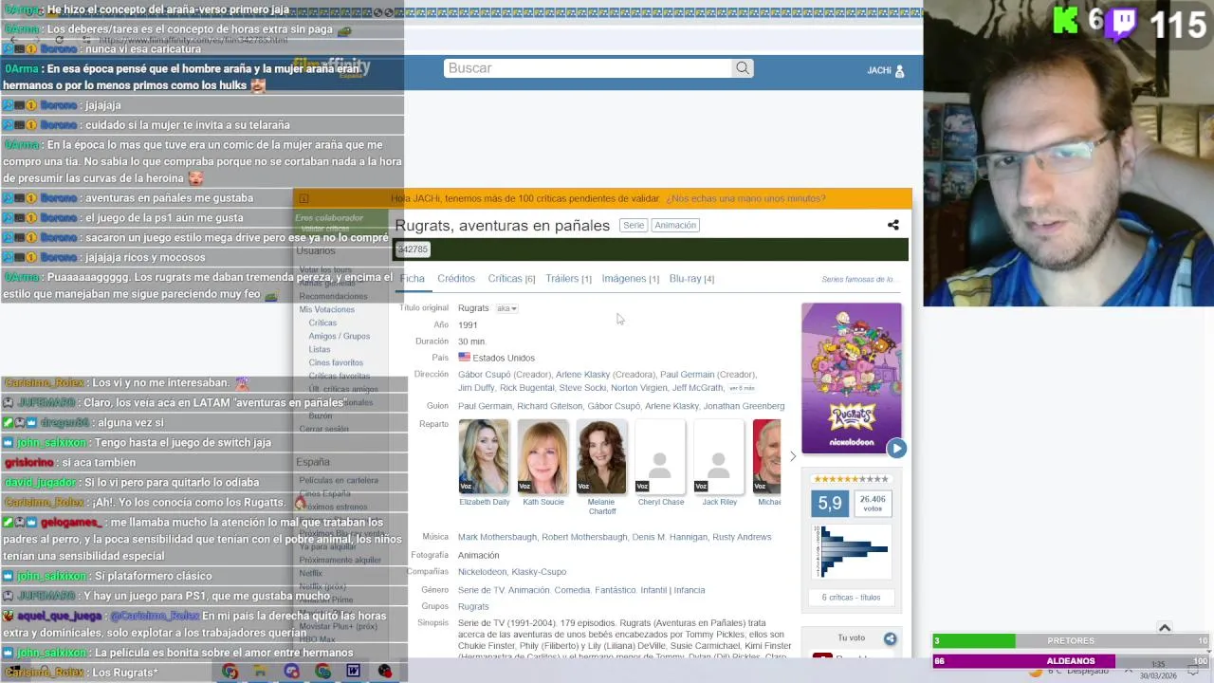Switch to the Créditos tab

coord(456,279)
